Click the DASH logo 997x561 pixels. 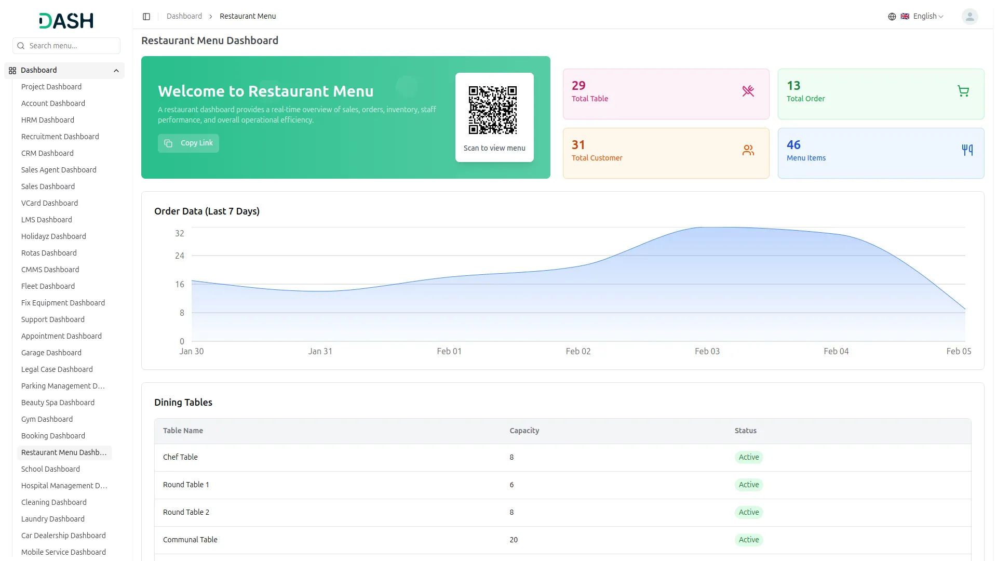(x=66, y=21)
